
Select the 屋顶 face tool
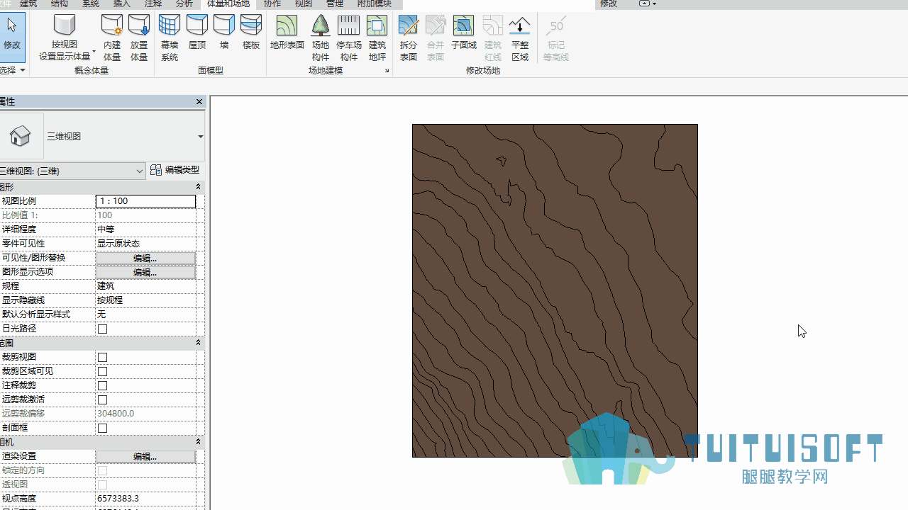(x=197, y=32)
